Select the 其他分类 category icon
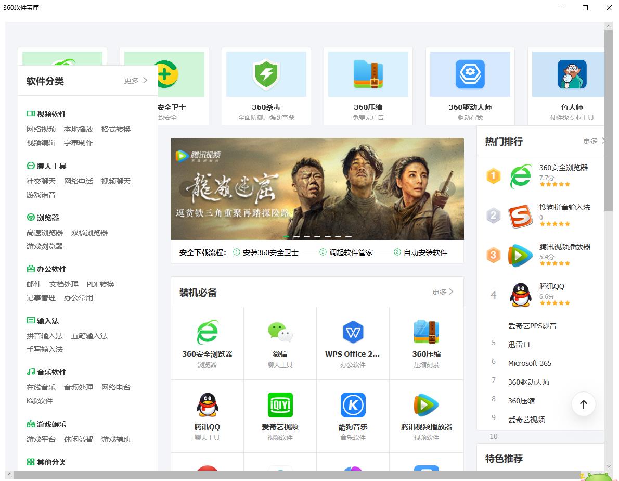The height and width of the screenshot is (481, 619). 30,462
